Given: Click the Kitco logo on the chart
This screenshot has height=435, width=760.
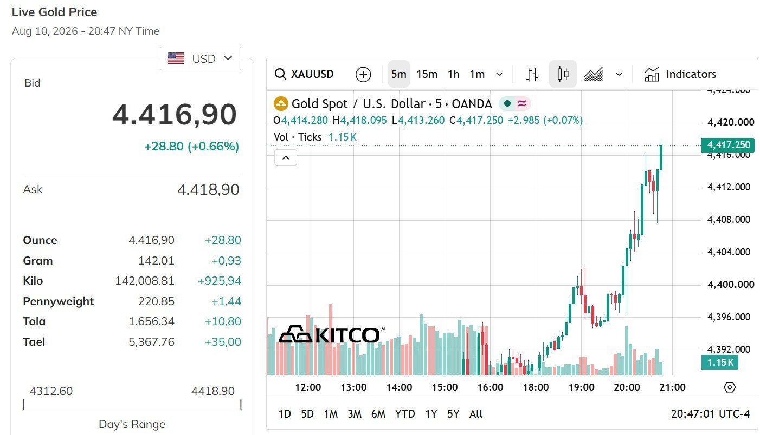Looking at the screenshot, I should pyautogui.click(x=332, y=334).
